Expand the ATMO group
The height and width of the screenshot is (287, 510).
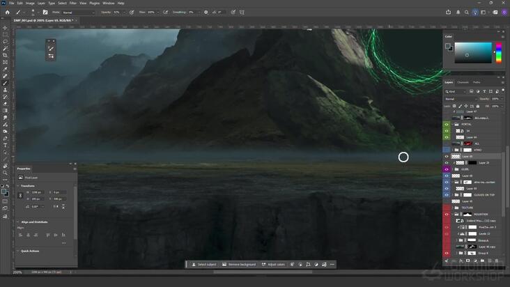pyautogui.click(x=452, y=150)
